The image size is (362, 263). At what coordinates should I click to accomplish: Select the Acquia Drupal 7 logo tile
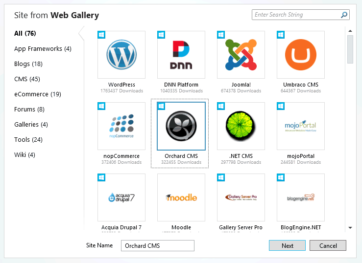pos(121,197)
